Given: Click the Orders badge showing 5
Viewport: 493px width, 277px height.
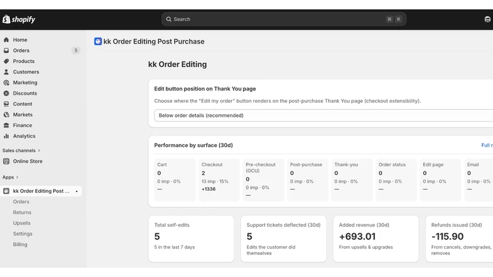Looking at the screenshot, I should click(76, 50).
